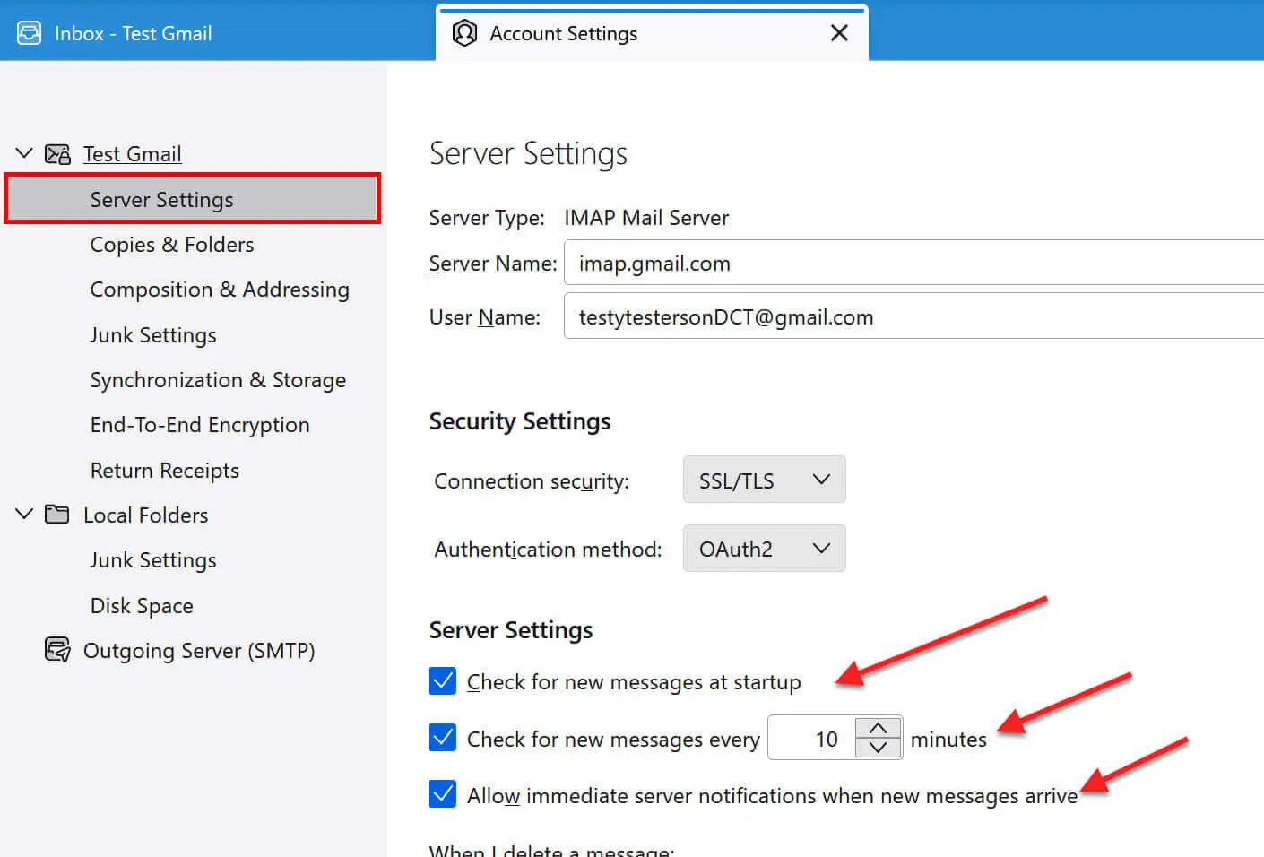Click the Server Settings page title
The height and width of the screenshot is (857, 1264).
pyautogui.click(x=528, y=153)
